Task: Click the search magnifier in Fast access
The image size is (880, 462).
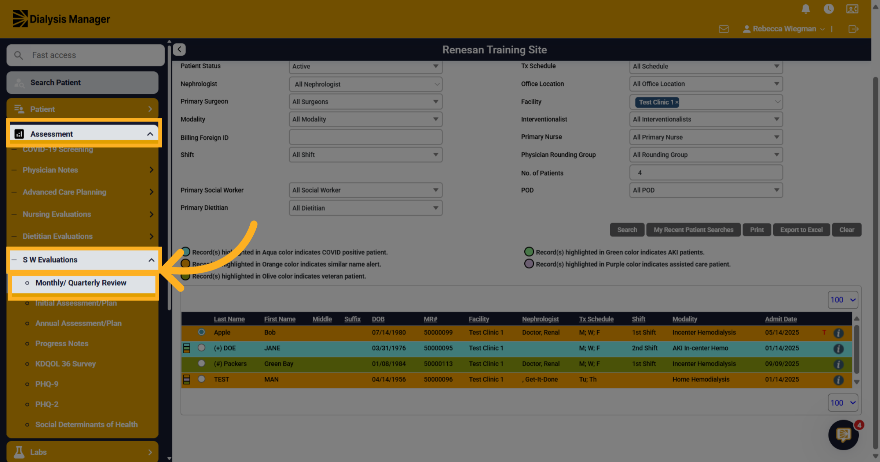Action: pyautogui.click(x=18, y=55)
